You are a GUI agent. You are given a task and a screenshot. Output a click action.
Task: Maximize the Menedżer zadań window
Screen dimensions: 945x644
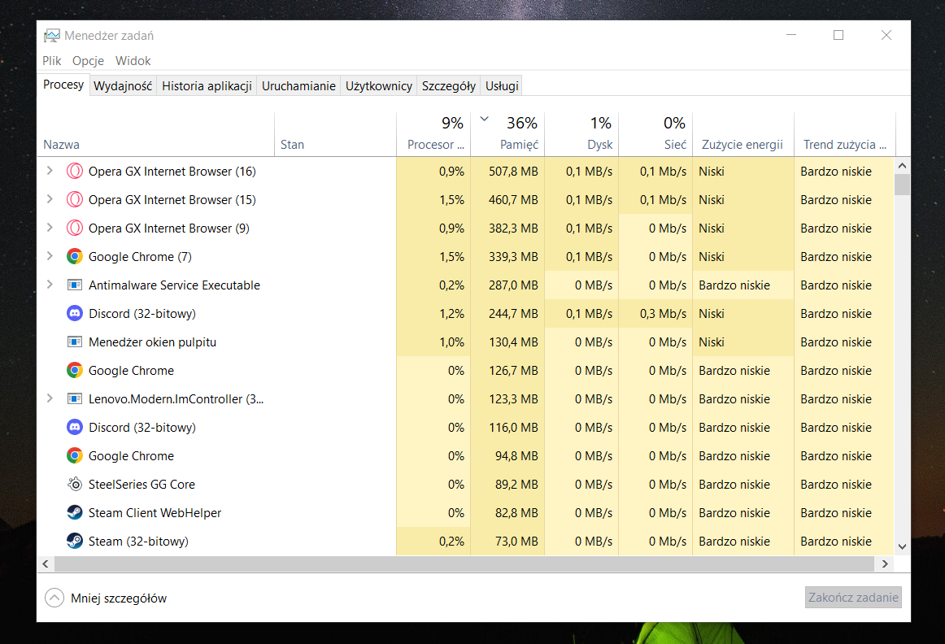(838, 35)
